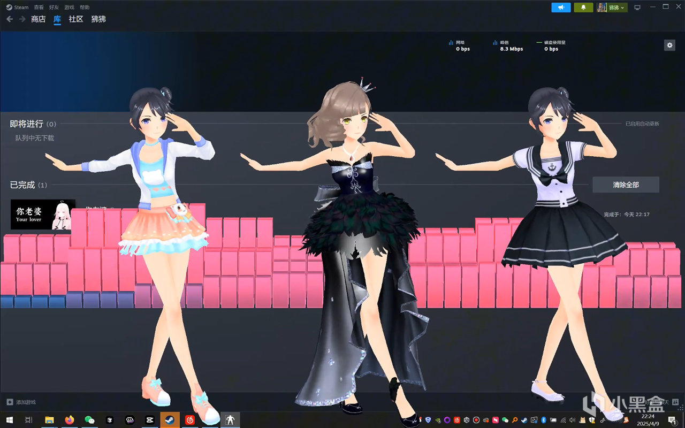Open the account dropdown for 狒狒

(612, 7)
